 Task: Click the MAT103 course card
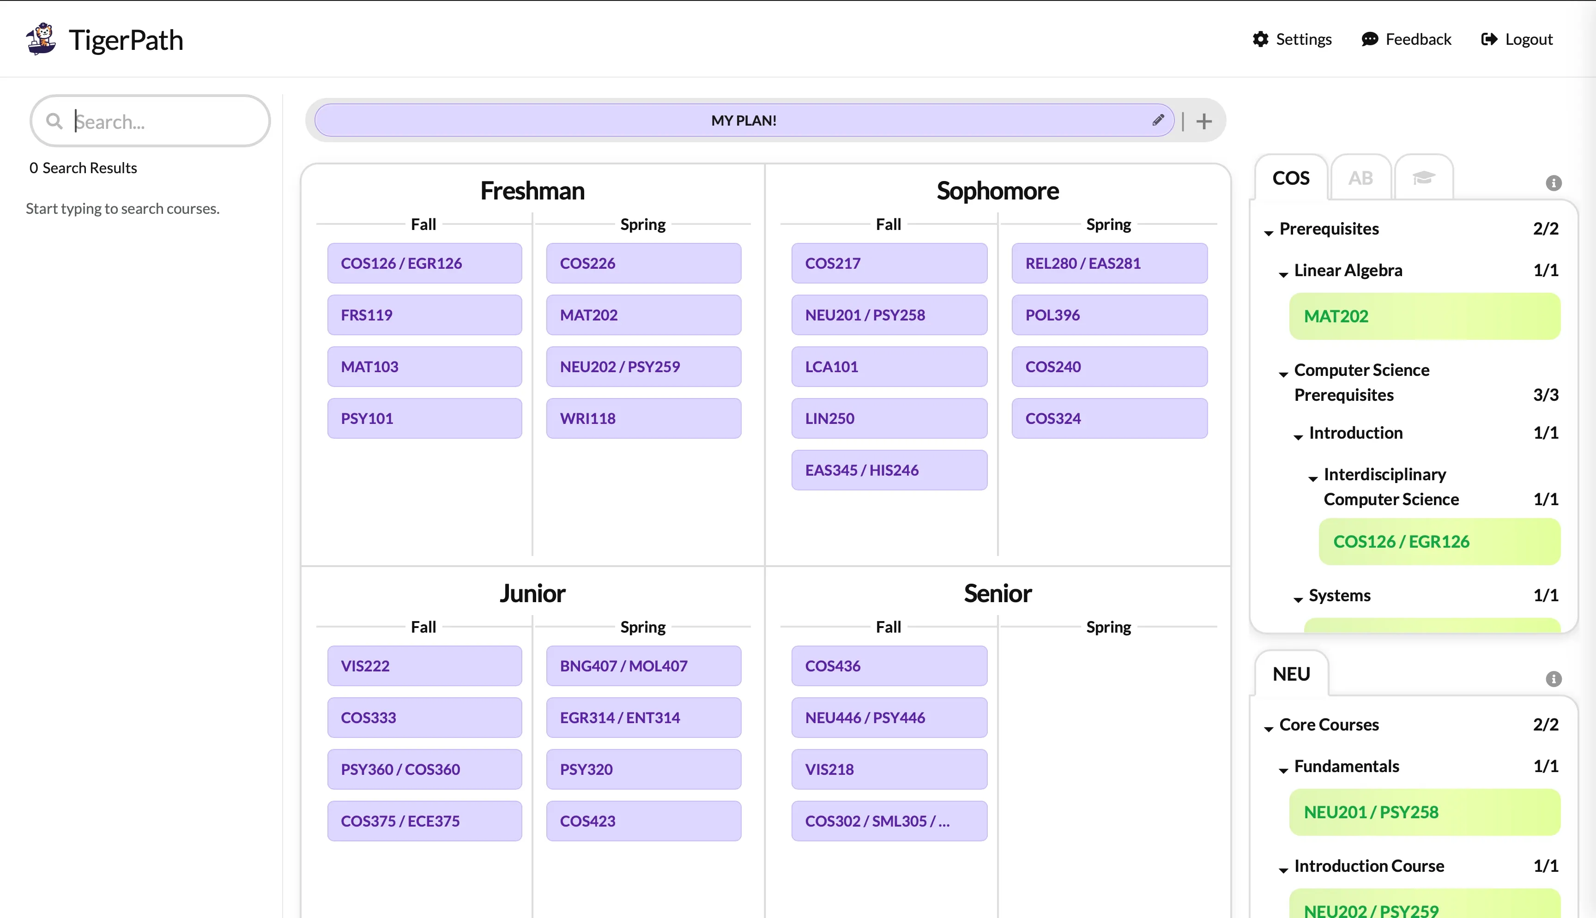[x=425, y=366]
